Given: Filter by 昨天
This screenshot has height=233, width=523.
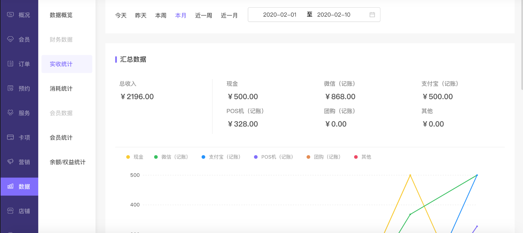Looking at the screenshot, I should (141, 15).
